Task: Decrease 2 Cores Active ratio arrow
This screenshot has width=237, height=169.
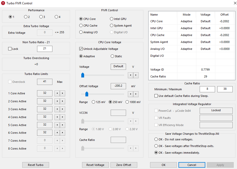Action: click(57, 101)
